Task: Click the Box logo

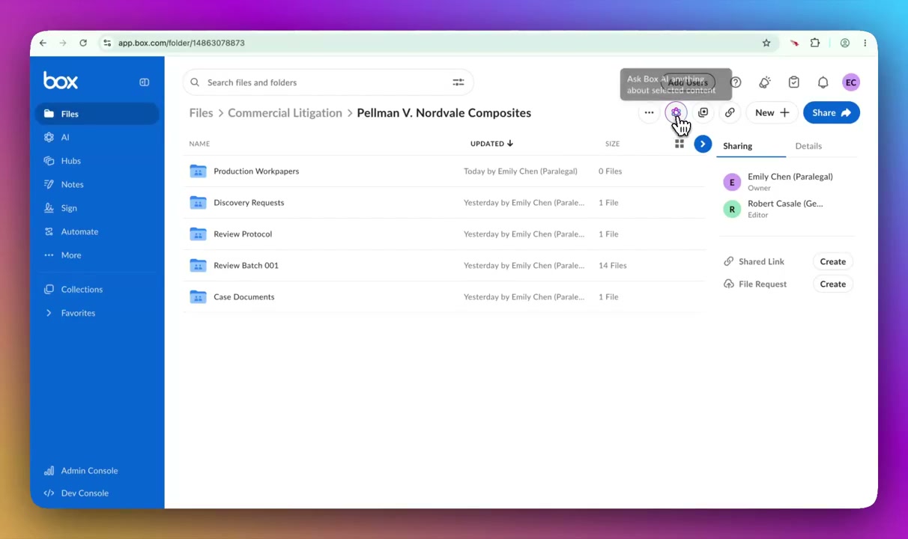Action: tap(61, 81)
